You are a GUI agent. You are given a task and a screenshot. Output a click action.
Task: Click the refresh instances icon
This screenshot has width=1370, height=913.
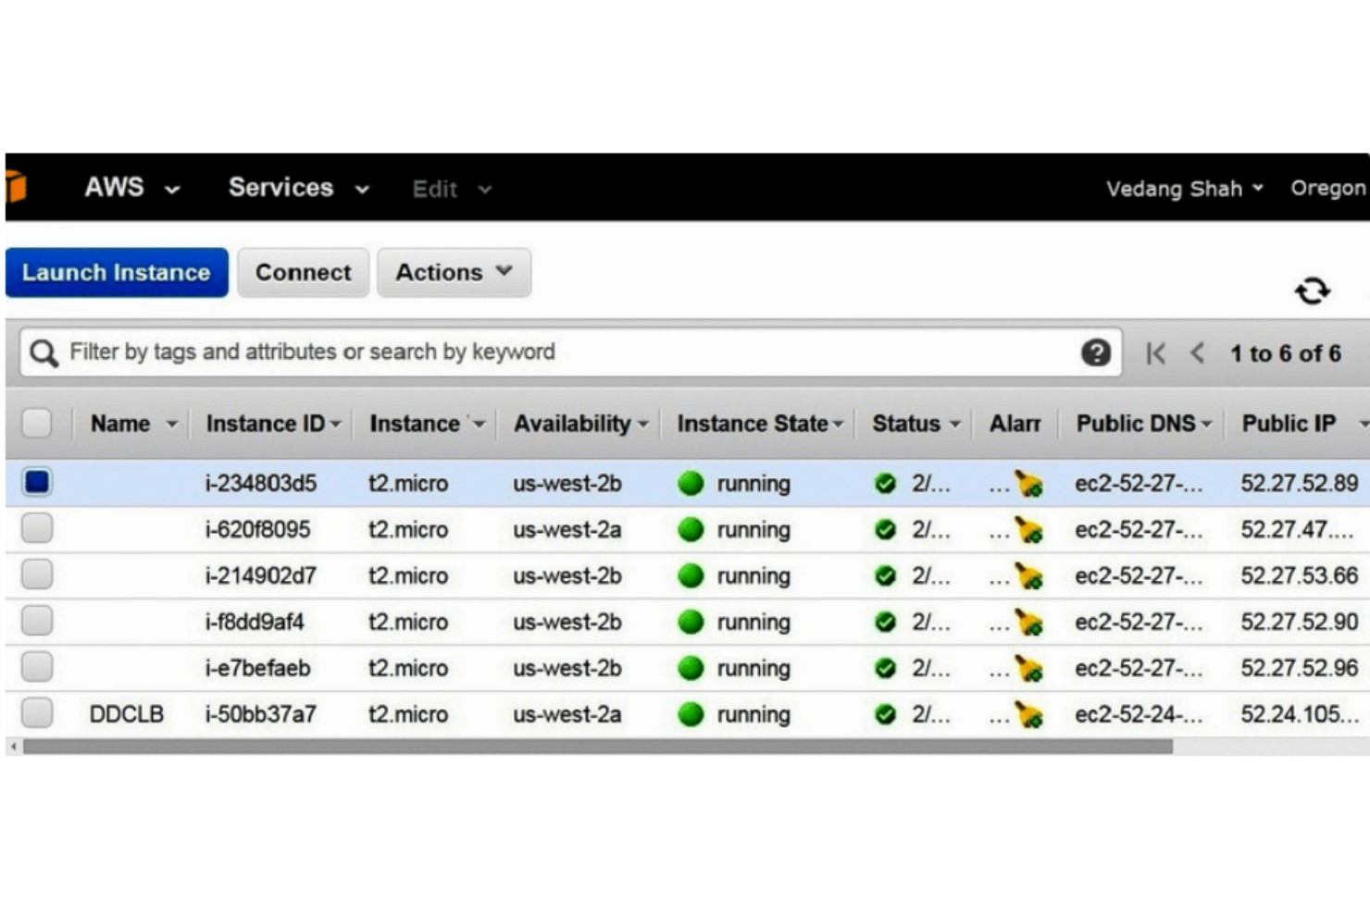point(1311,291)
